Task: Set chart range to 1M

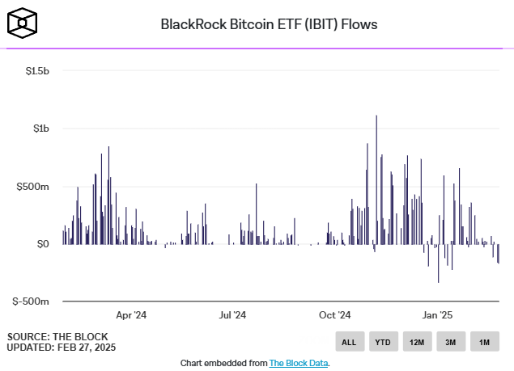Action: point(485,342)
